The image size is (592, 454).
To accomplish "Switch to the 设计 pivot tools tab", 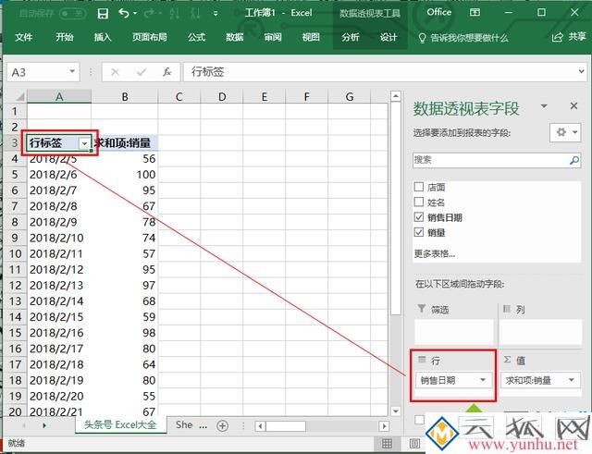I will 388,37.
